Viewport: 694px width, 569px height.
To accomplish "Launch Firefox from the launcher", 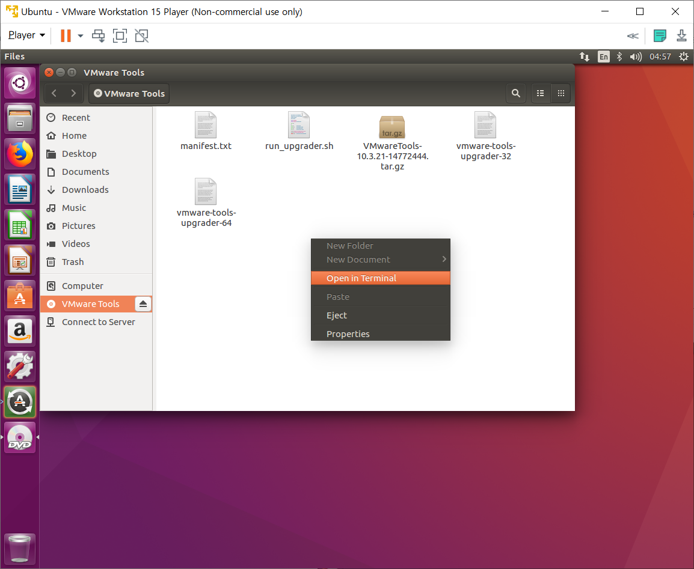I will [x=20, y=154].
